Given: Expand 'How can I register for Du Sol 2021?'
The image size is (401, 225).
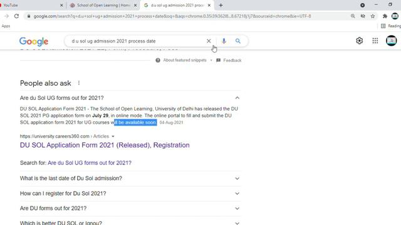Looking at the screenshot, I should (x=130, y=193).
